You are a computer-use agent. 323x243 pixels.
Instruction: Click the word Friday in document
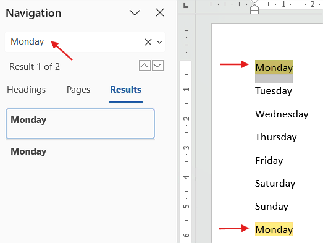pyautogui.click(x=269, y=161)
